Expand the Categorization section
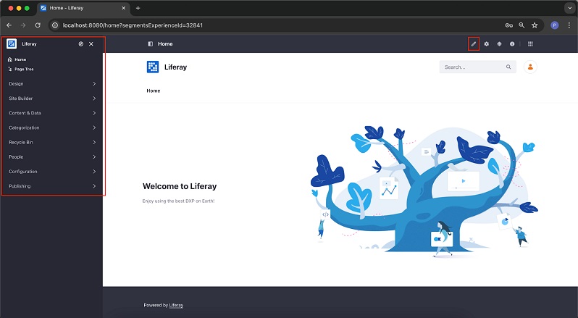Screen dimensions: 578x318 tap(52, 127)
